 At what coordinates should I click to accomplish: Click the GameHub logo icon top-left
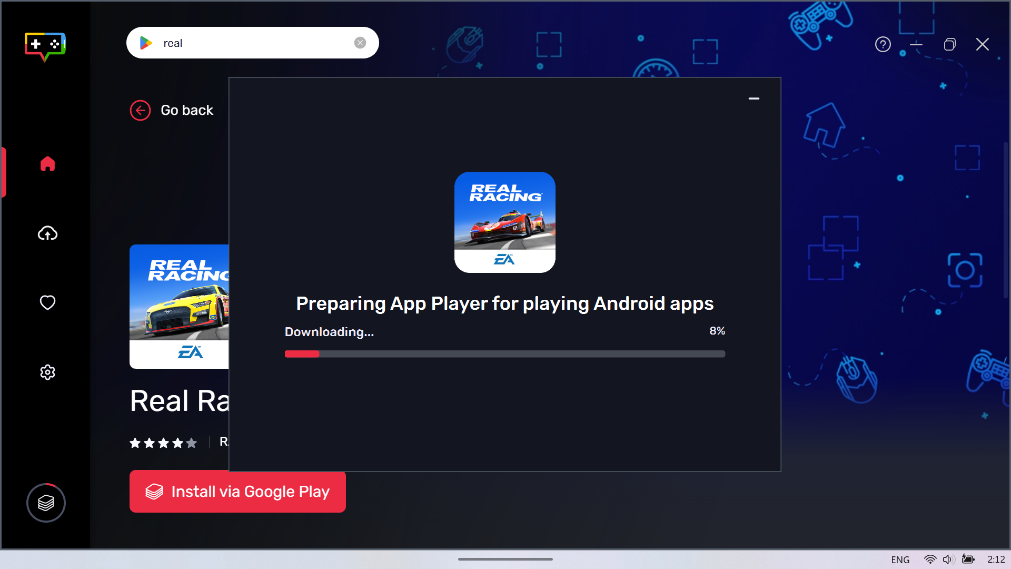[x=46, y=46]
